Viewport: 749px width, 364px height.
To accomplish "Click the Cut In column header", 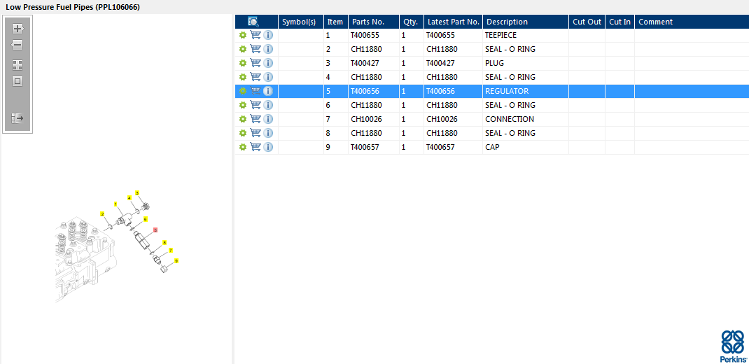I will tap(620, 22).
